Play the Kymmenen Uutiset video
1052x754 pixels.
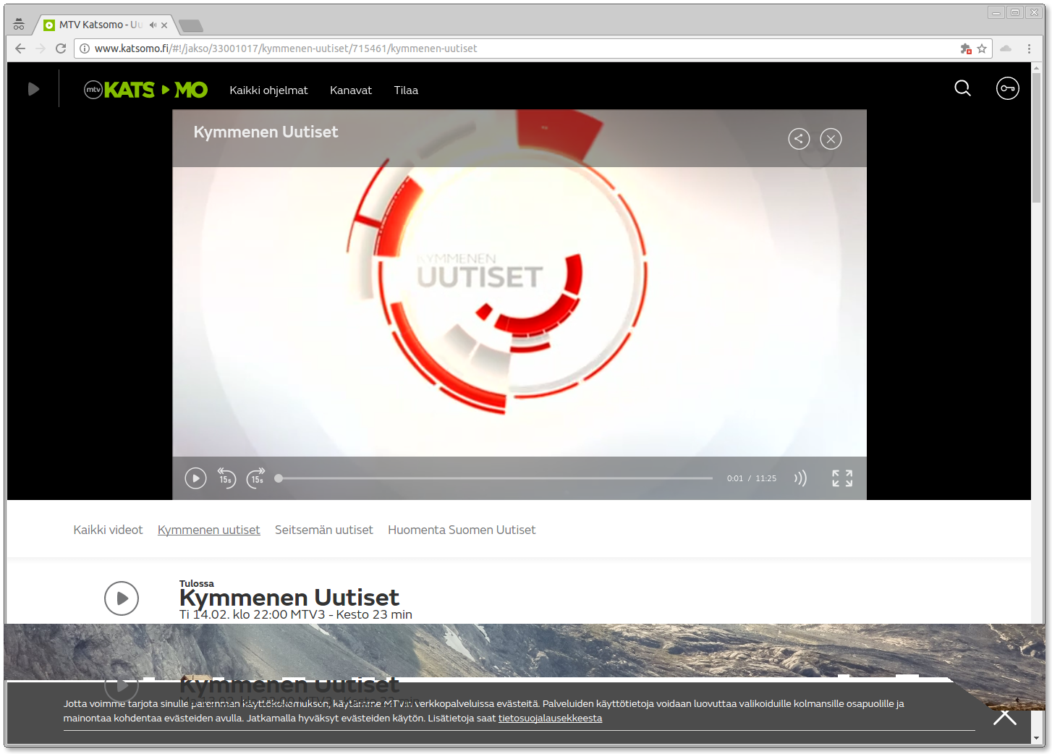tap(195, 478)
